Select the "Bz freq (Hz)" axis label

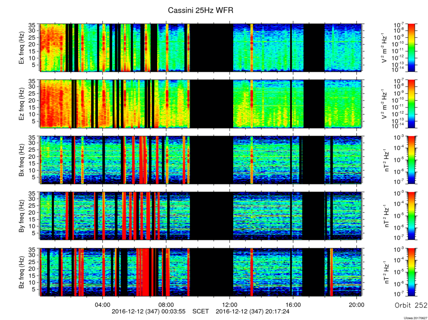pos(21,272)
